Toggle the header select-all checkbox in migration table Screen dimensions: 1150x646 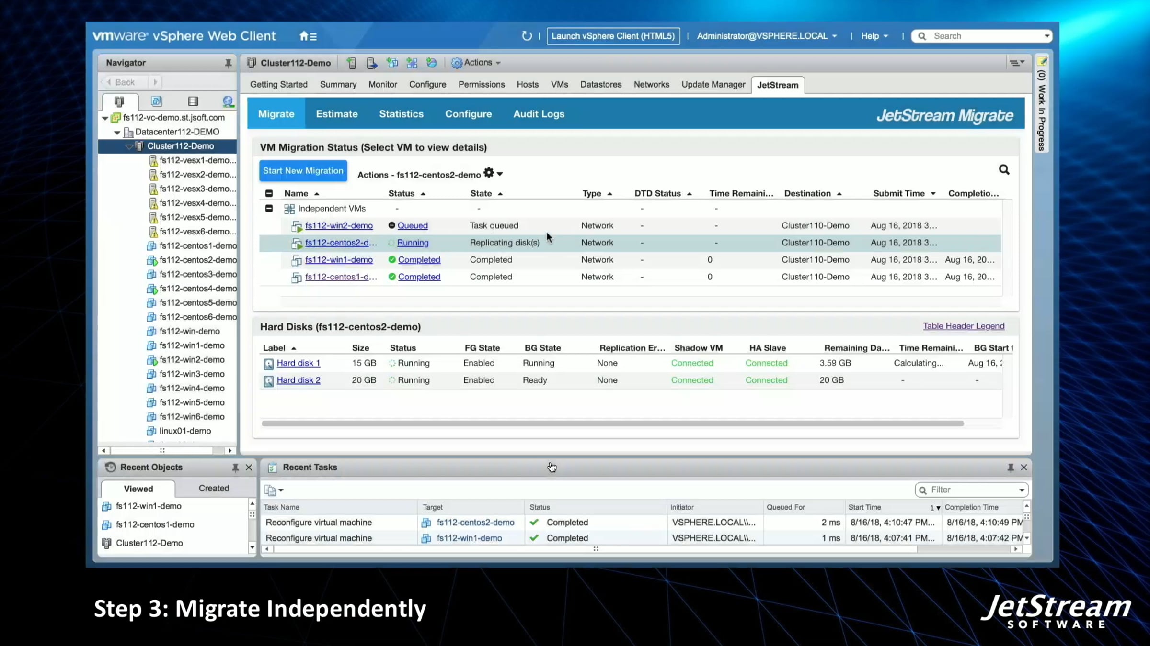click(269, 193)
